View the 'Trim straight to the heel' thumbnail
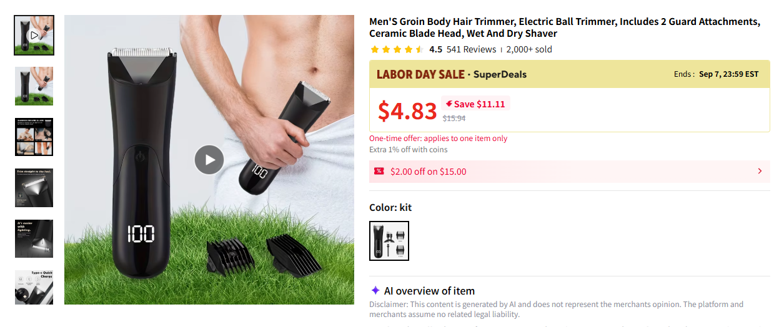The image size is (779, 327). pos(34,187)
